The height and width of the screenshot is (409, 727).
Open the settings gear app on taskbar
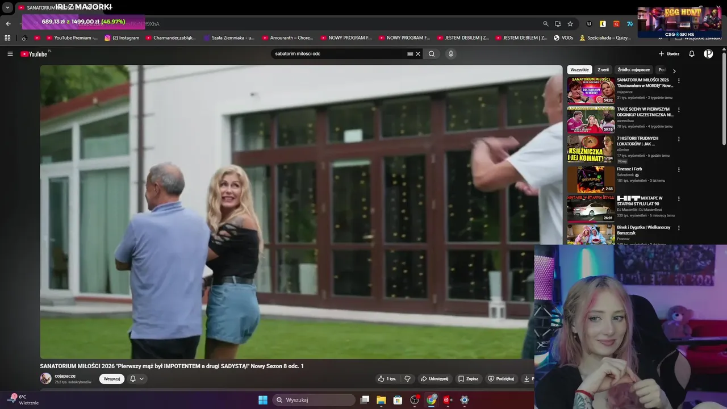pos(464,400)
